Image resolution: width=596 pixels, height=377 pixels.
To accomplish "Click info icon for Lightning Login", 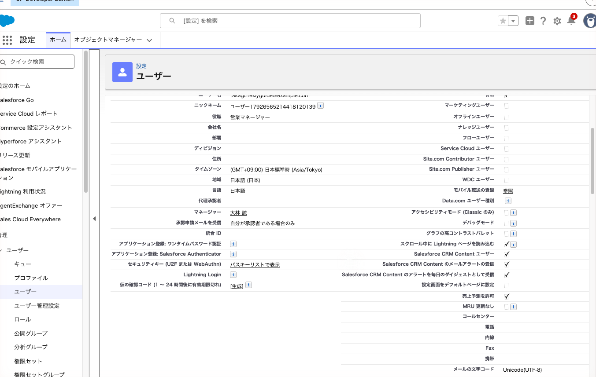I will (x=233, y=275).
